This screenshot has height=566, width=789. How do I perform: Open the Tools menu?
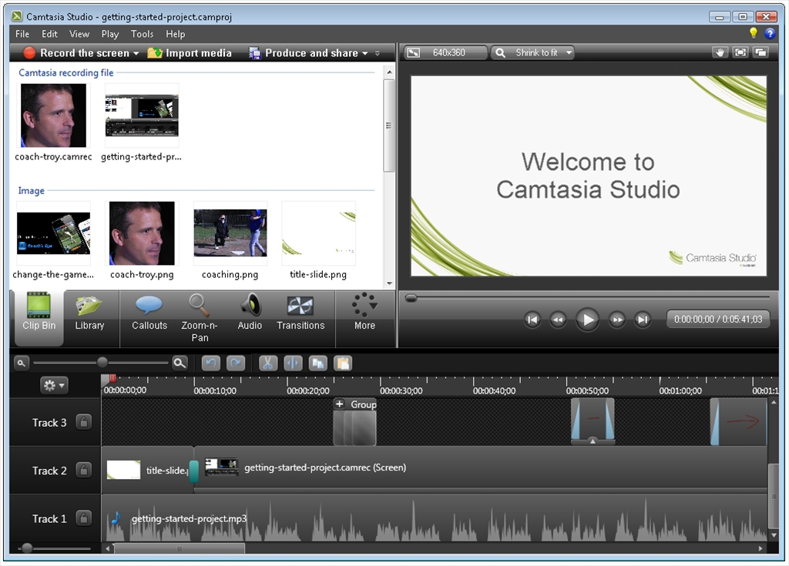pos(142,34)
